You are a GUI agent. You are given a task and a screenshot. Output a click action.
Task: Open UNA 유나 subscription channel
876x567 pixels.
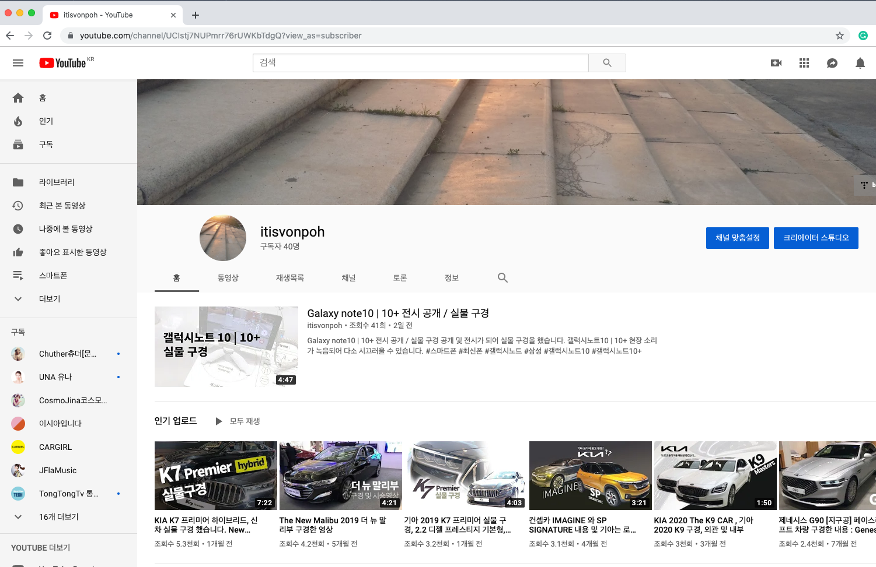68,377
